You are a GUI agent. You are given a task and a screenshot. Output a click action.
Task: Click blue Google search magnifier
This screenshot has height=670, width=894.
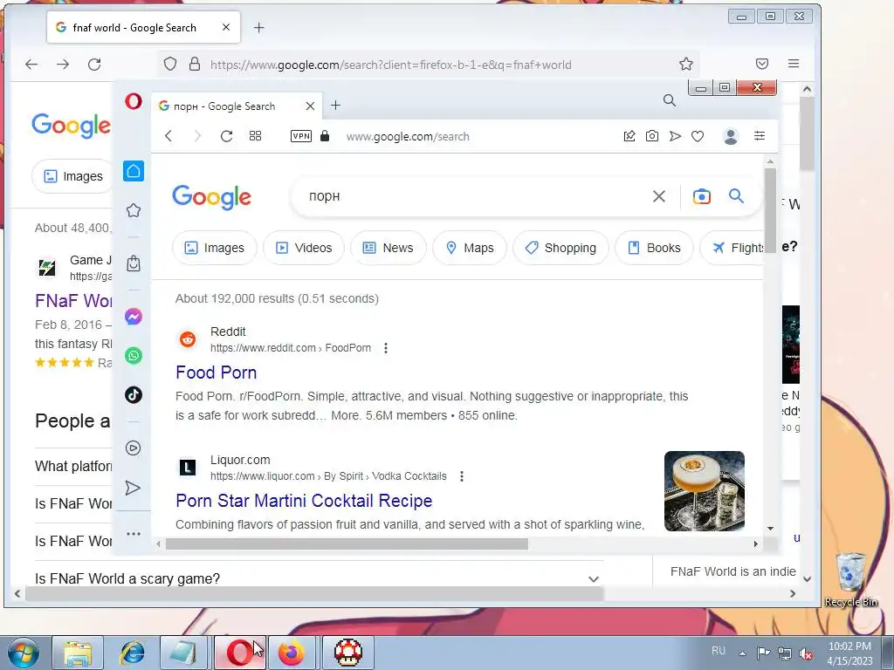[x=736, y=196]
